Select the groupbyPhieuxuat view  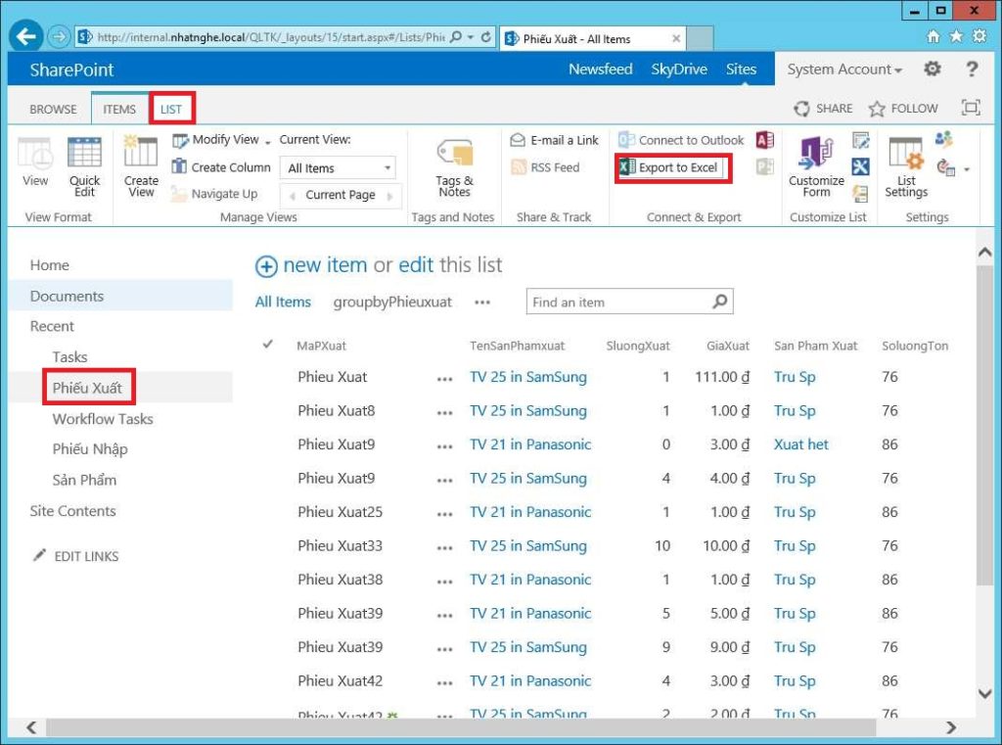[392, 302]
